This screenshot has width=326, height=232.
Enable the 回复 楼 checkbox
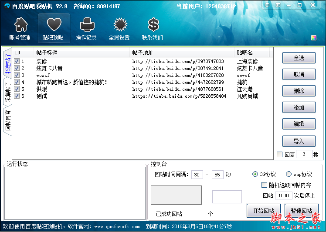click(280, 155)
